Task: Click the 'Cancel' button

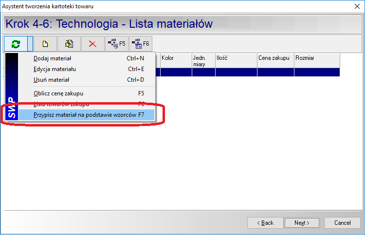Action: pos(342,223)
